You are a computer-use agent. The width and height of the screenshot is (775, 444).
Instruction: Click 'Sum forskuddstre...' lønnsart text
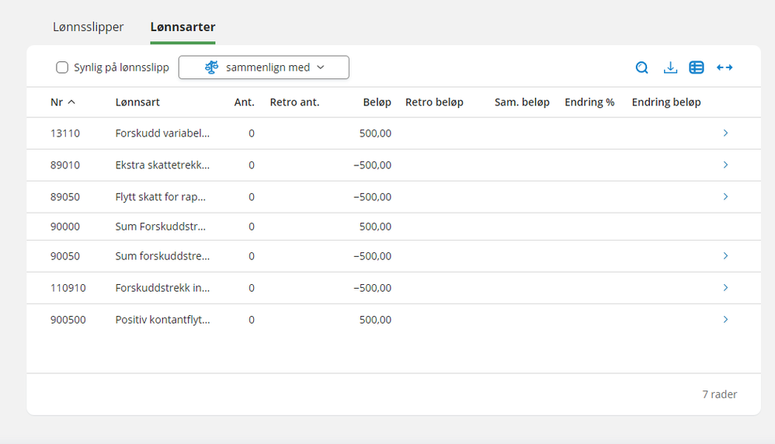(162, 256)
